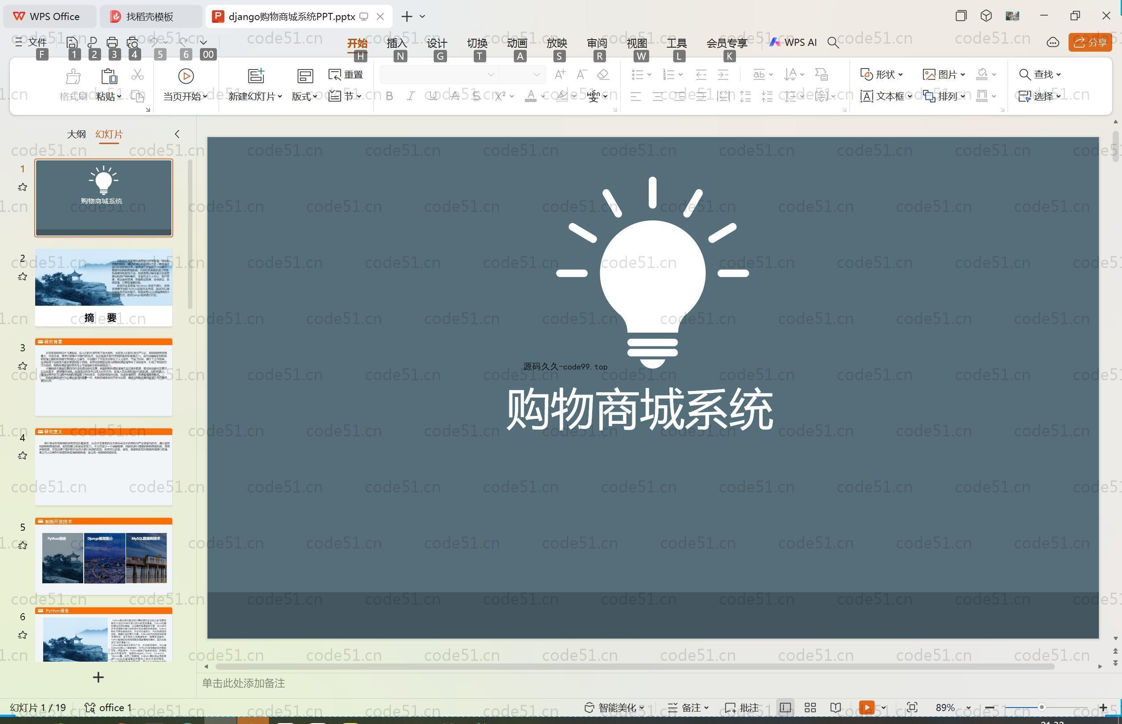Click the Print icon in quick toolbar
The image size is (1122, 724).
tap(112, 42)
